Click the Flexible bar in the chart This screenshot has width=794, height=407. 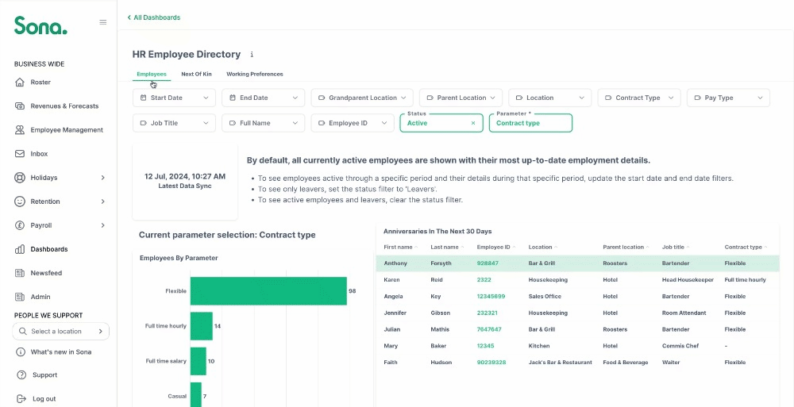tap(268, 291)
